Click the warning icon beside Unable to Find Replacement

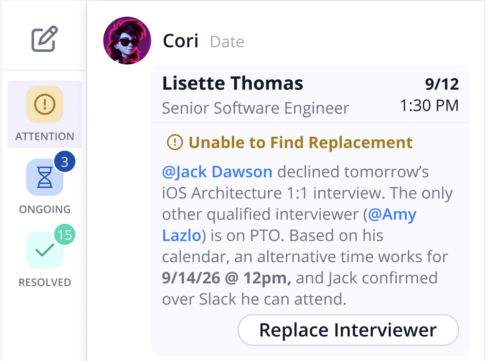(175, 142)
